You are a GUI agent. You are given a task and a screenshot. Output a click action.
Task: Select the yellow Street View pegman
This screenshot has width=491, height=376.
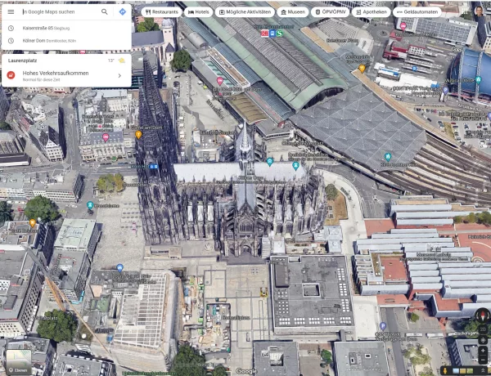pos(445,370)
